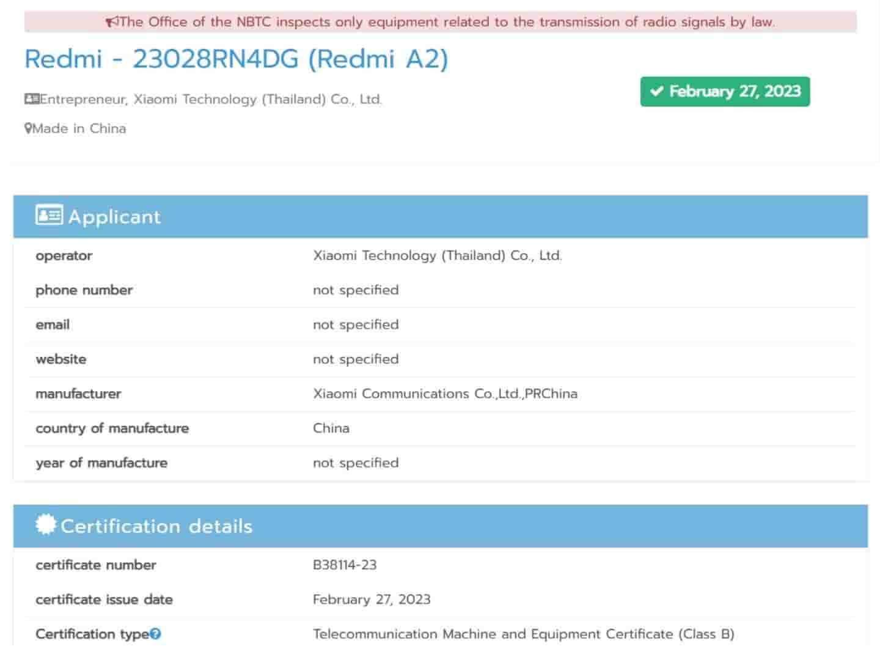Click the Applicant section card icon
880x660 pixels.
coord(49,216)
